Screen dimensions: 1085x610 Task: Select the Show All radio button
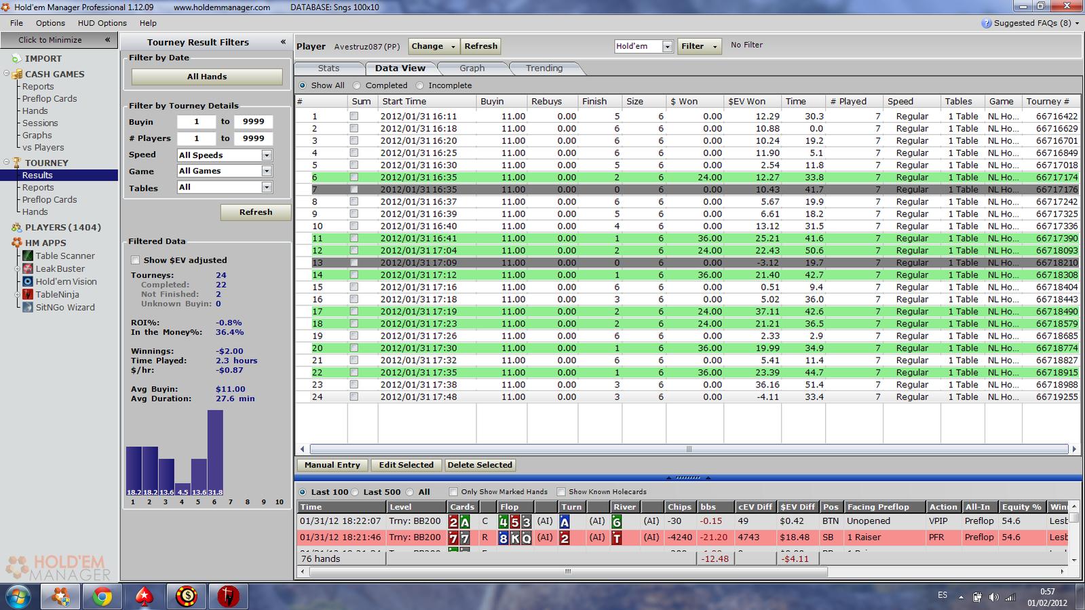303,85
